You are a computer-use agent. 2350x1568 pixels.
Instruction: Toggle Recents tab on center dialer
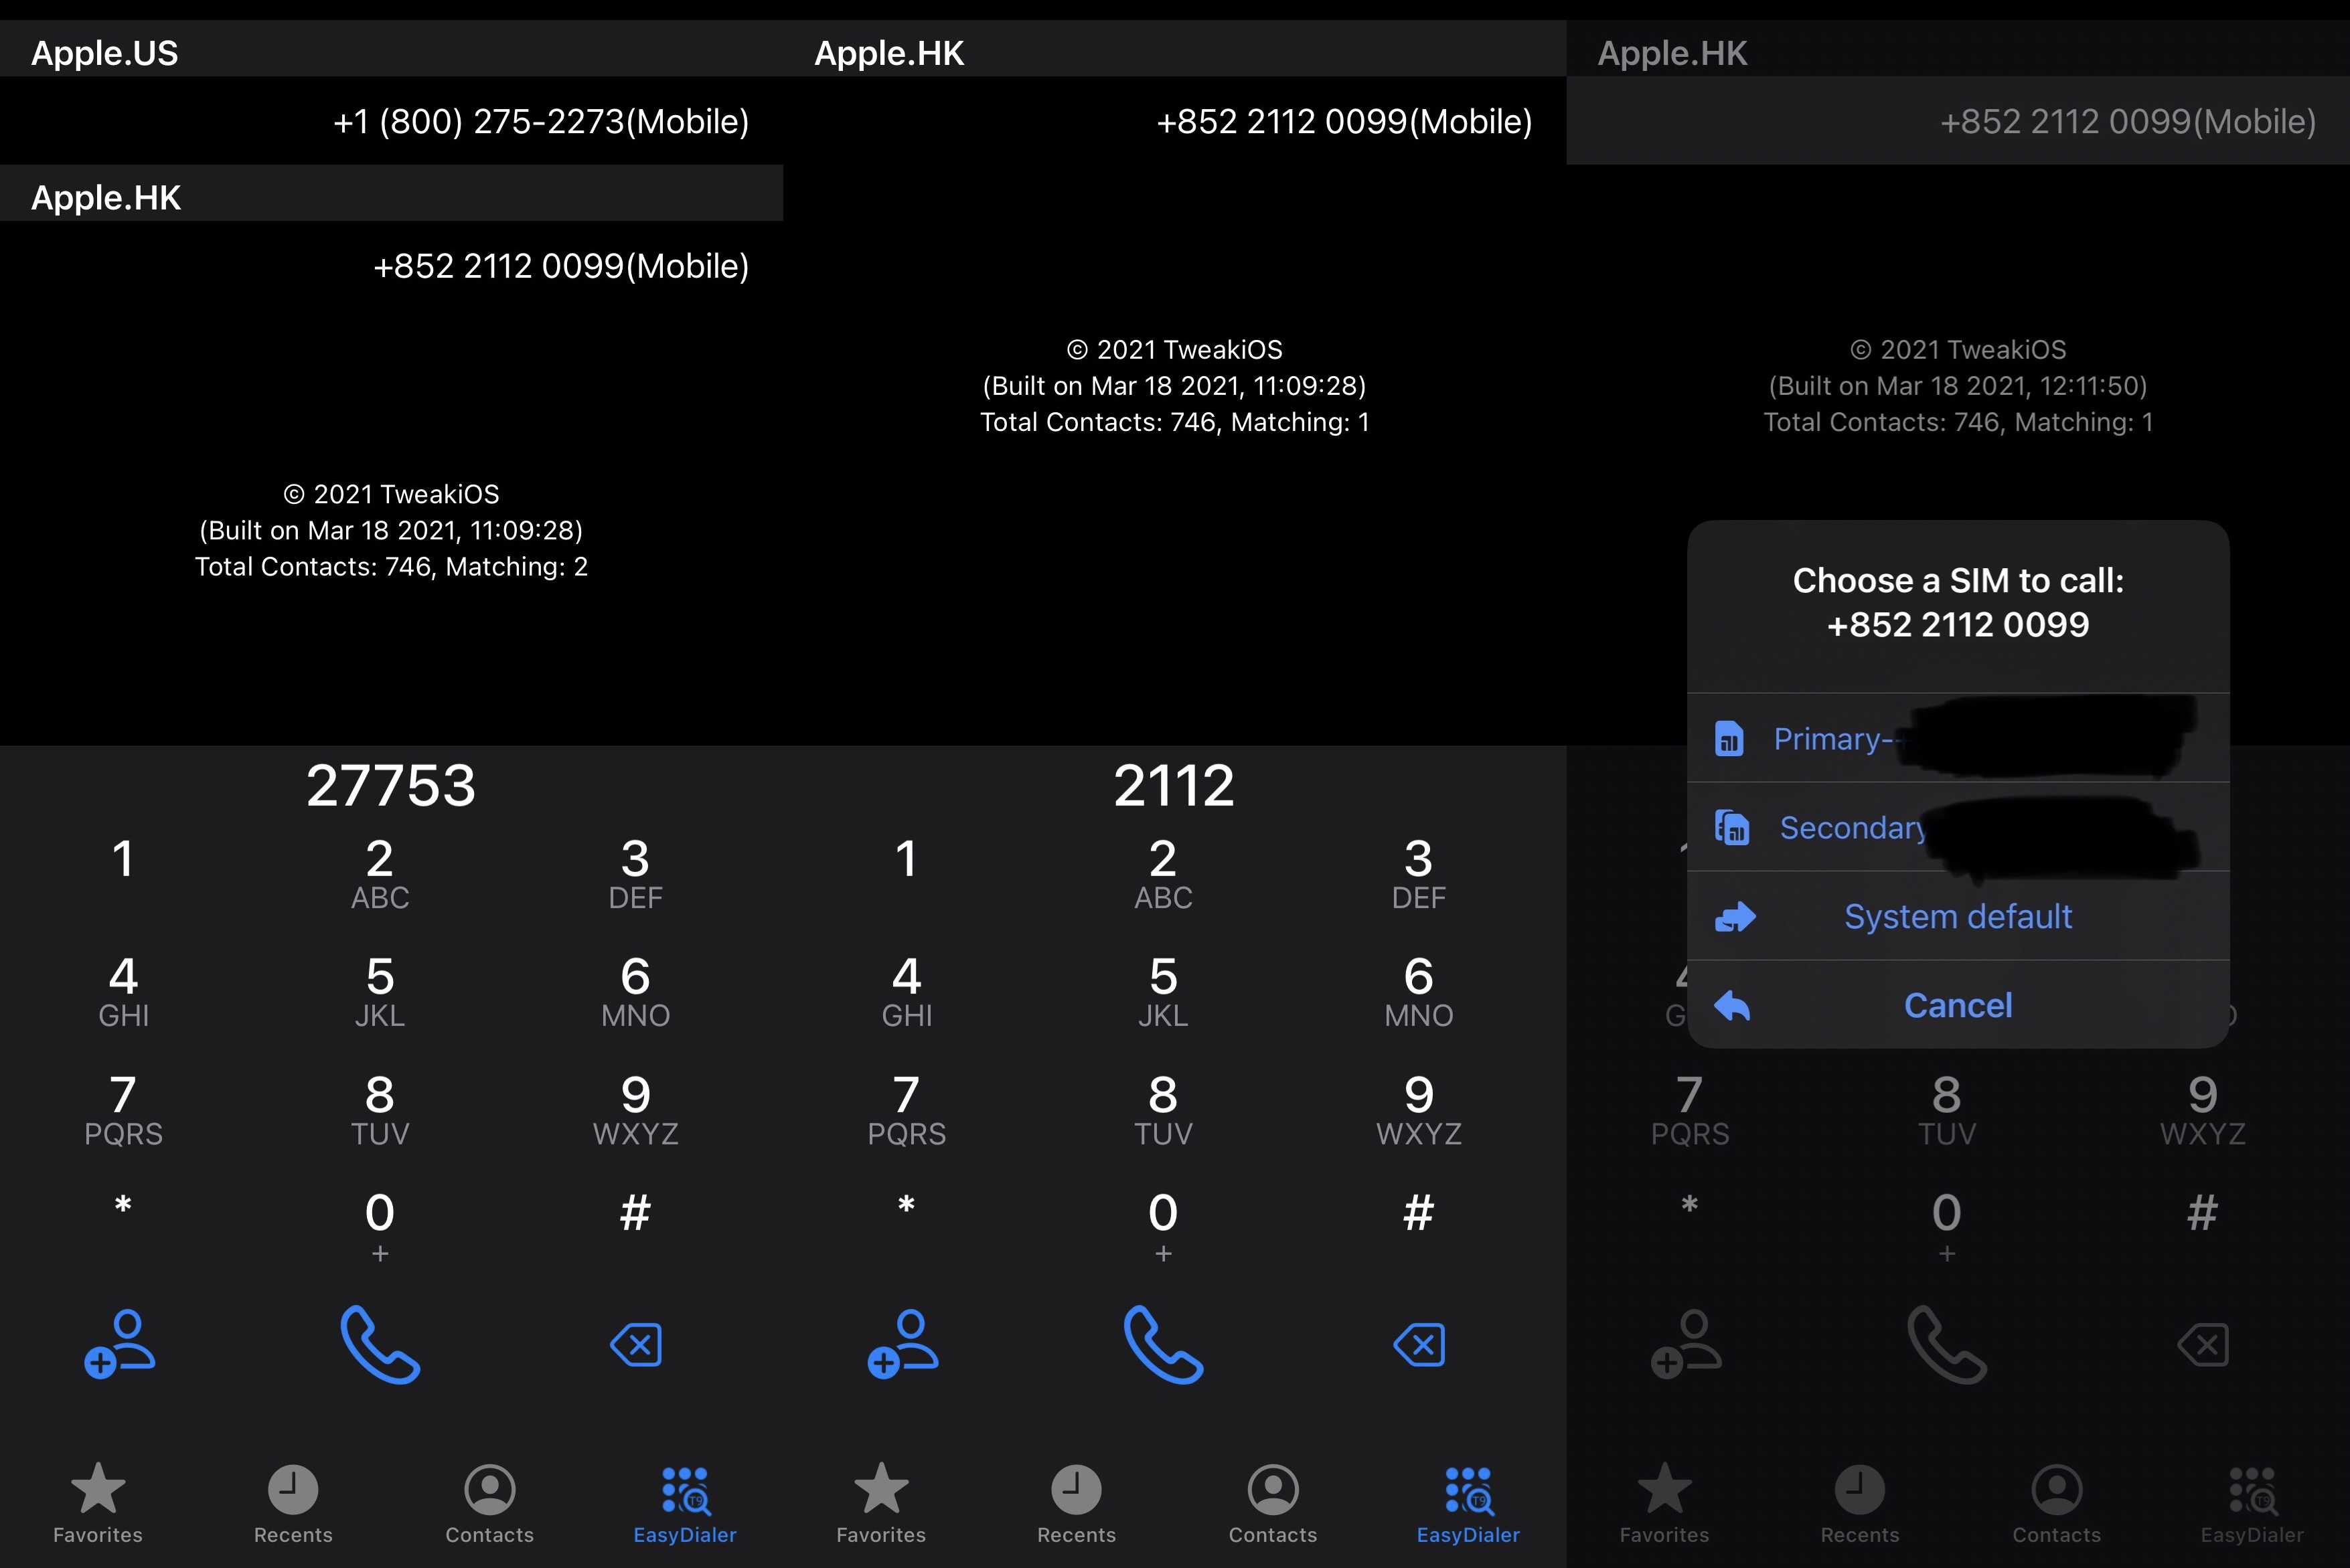[1076, 1502]
